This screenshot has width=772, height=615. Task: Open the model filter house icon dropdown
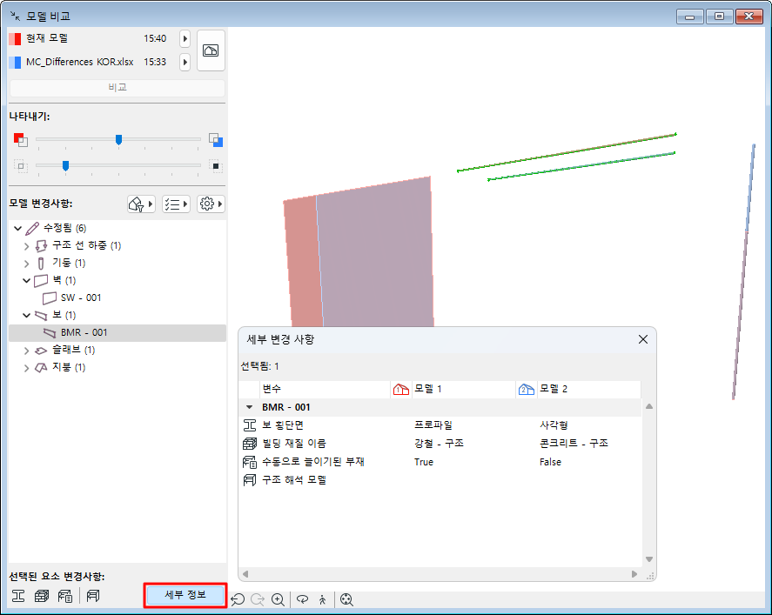coord(141,204)
